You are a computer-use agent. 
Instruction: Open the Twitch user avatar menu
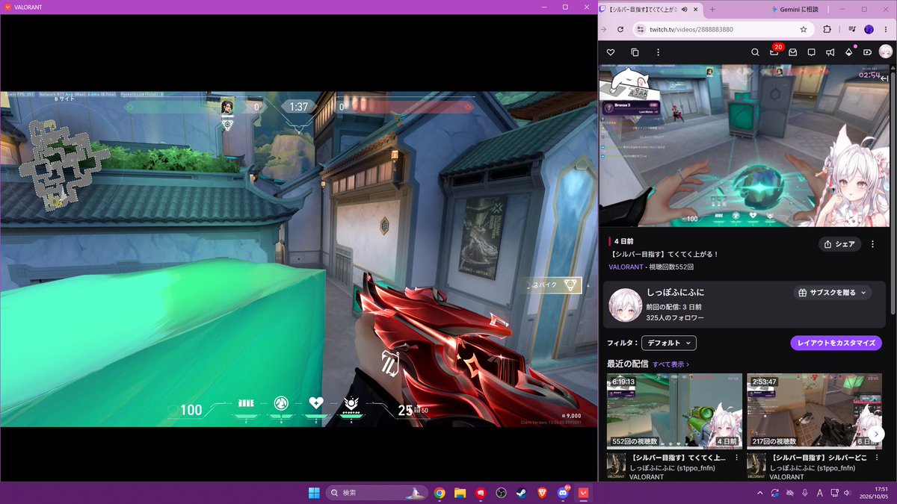coord(886,52)
